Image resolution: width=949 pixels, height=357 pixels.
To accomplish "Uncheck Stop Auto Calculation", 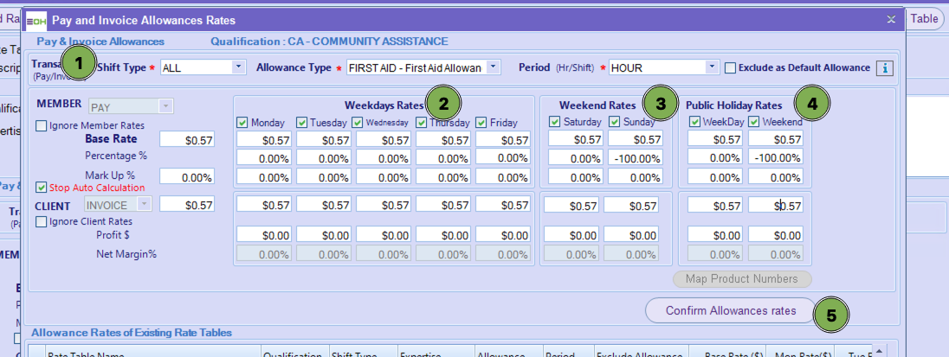I will 42,188.
